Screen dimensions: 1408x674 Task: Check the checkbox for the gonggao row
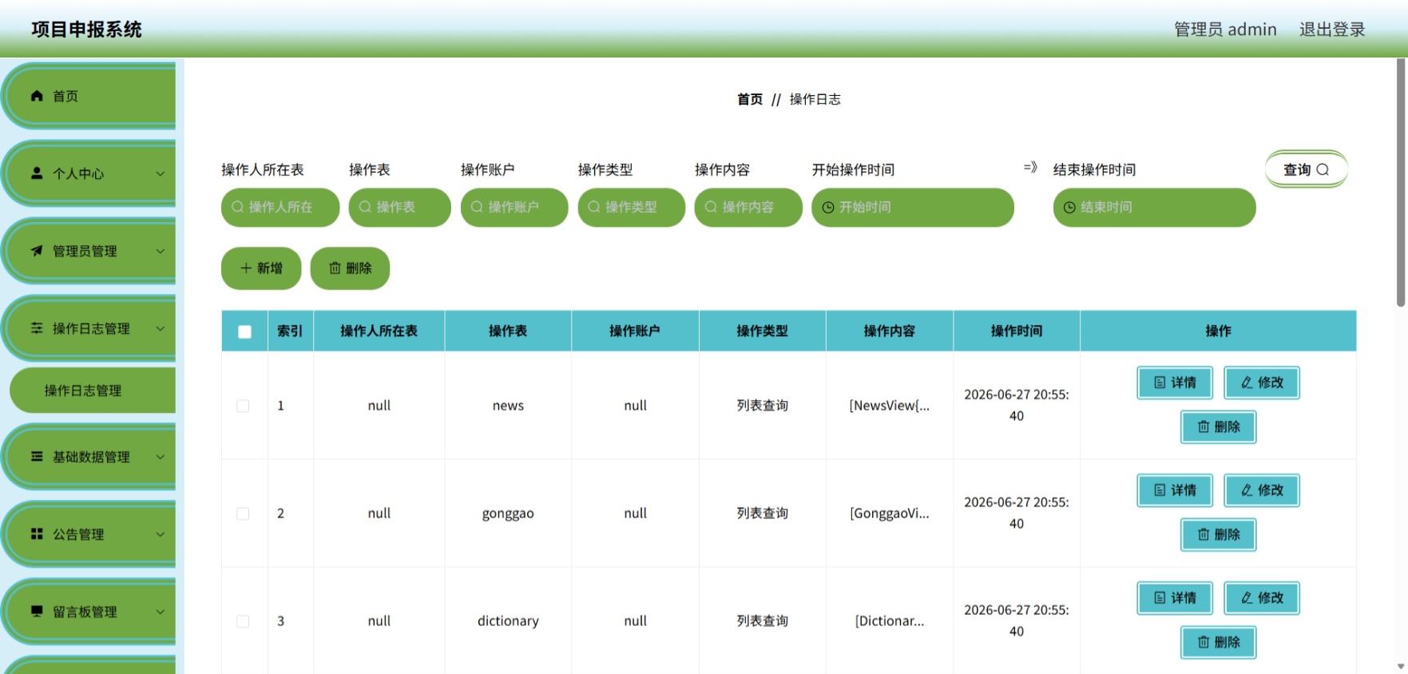point(243,513)
